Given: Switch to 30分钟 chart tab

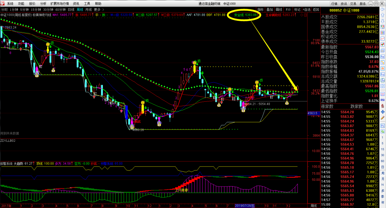Looking at the screenshot, I should (x=48, y=10).
